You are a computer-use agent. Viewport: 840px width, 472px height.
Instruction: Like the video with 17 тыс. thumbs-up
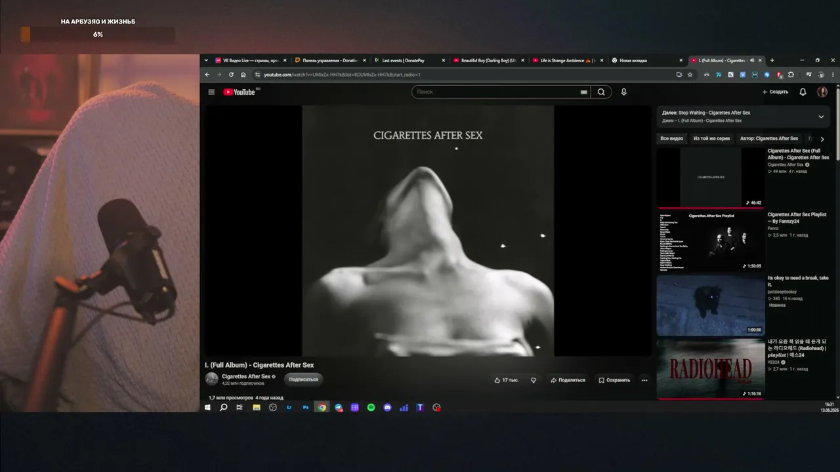pos(506,380)
